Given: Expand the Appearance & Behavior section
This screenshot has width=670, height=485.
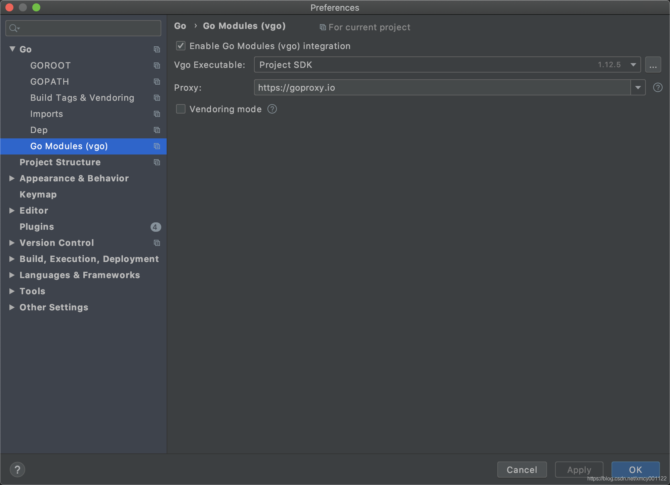Looking at the screenshot, I should 12,178.
